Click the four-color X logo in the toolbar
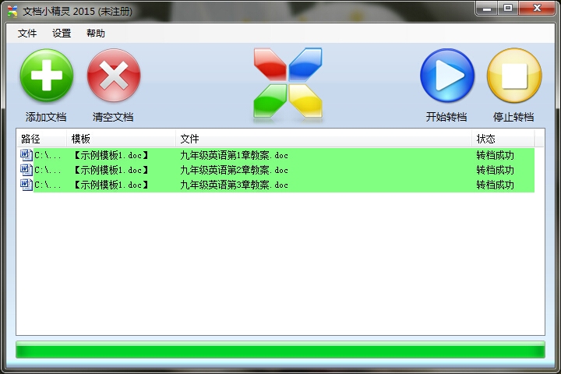Image resolution: width=561 pixels, height=374 pixels. (288, 83)
